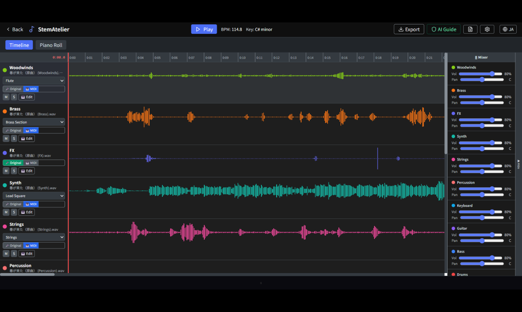Click the Key: C# minor readout

(x=259, y=29)
